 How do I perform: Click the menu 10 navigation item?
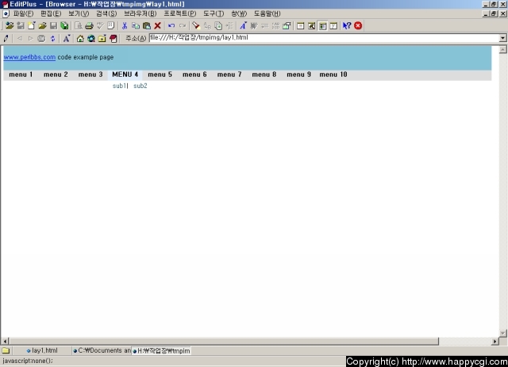(333, 75)
